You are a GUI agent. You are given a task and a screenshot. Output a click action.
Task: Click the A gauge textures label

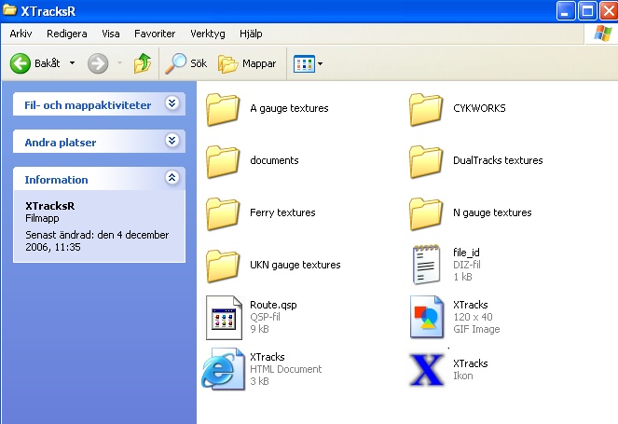[x=289, y=108]
